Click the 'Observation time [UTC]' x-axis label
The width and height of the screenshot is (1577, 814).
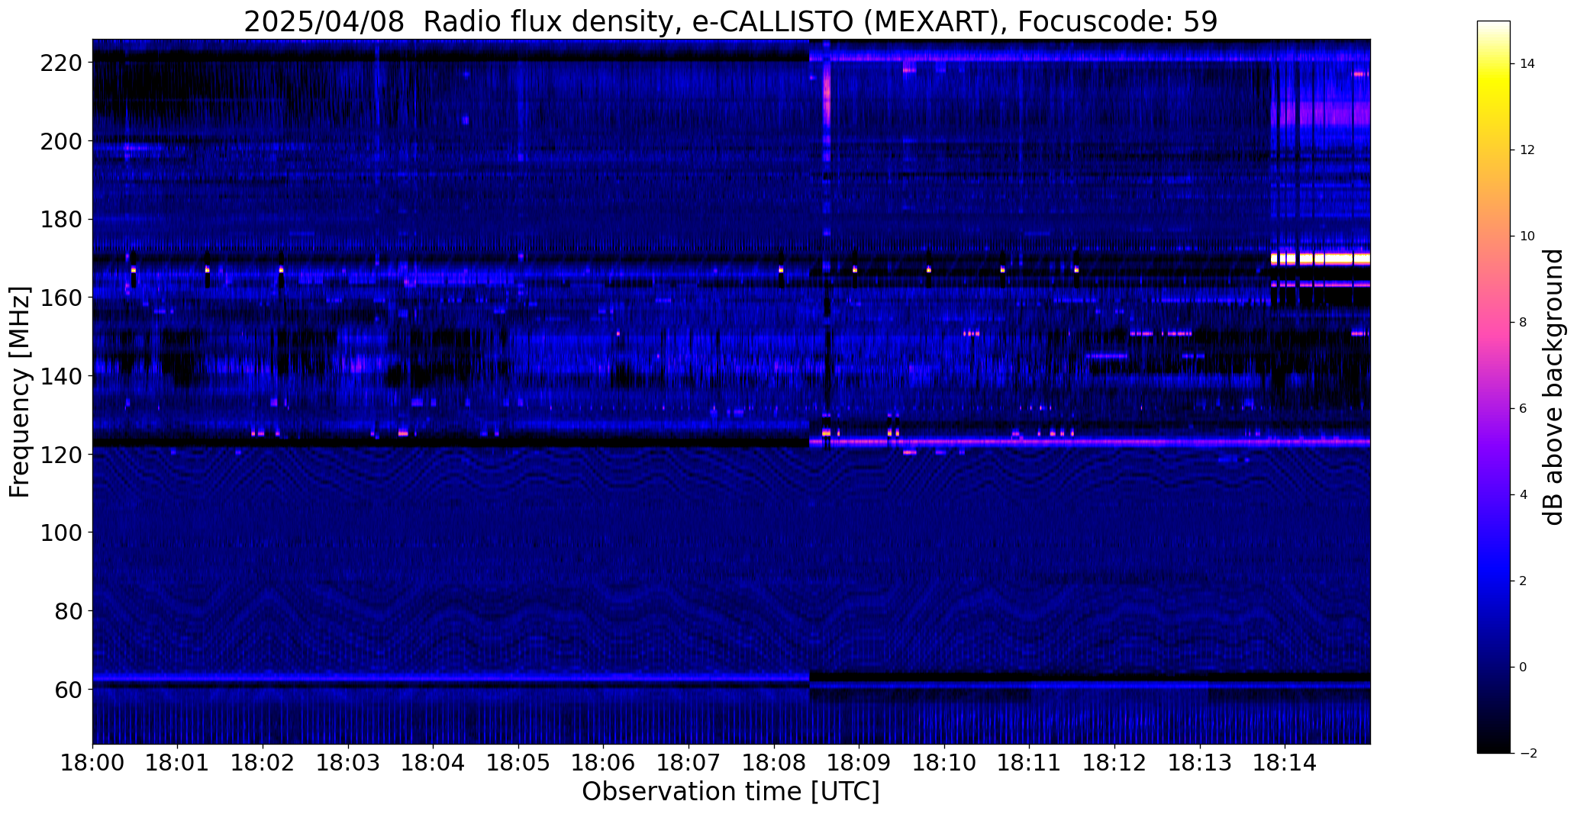tap(730, 792)
